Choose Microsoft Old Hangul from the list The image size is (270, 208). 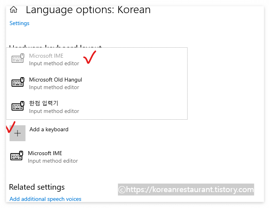(97, 84)
